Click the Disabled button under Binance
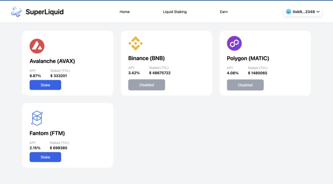This screenshot has height=184, width=333. 147,85
